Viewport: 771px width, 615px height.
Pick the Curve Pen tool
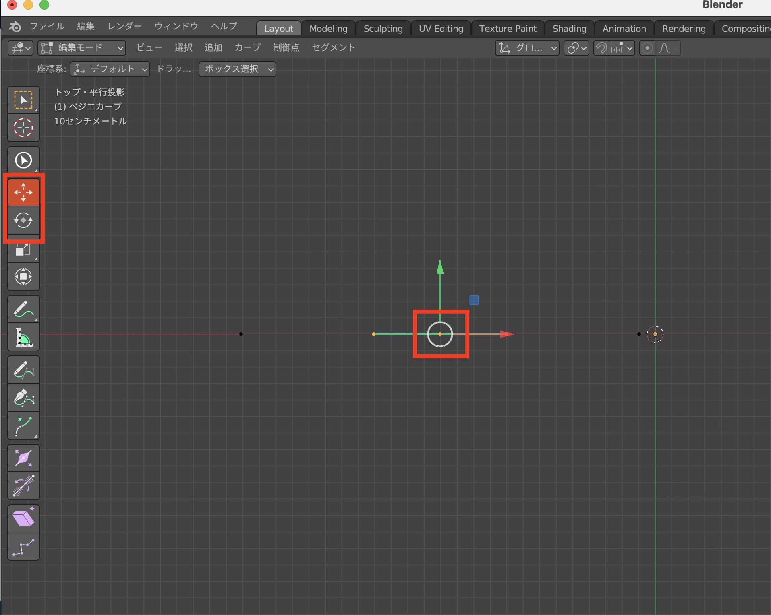tap(23, 398)
